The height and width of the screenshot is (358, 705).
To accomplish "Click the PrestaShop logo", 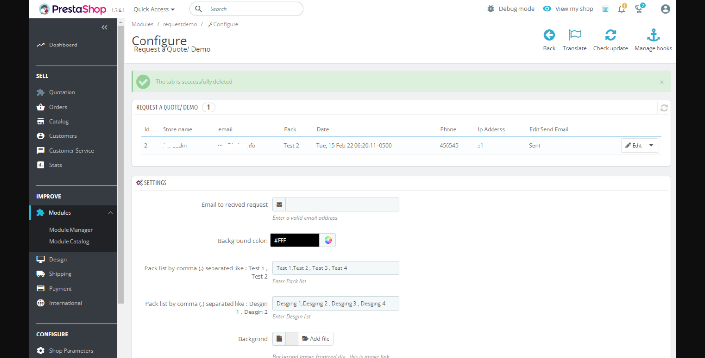I will 72,9.
